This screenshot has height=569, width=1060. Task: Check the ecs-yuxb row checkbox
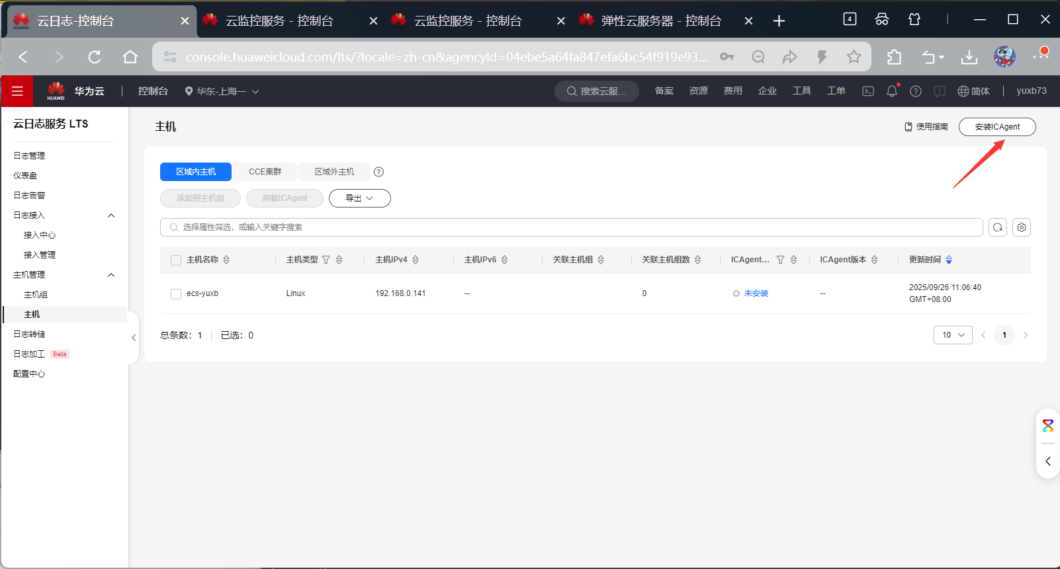pos(176,294)
